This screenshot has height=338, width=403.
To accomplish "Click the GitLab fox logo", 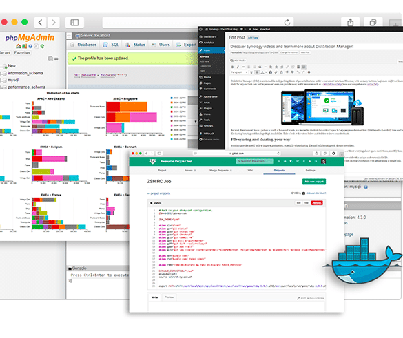I will coord(153,161).
